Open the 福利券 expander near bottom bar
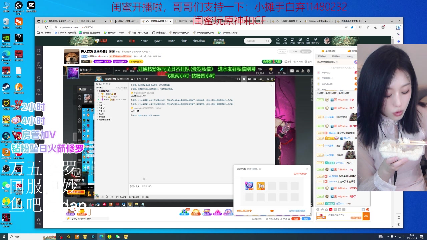Viewport: 427px width, 240px height. tap(257, 219)
